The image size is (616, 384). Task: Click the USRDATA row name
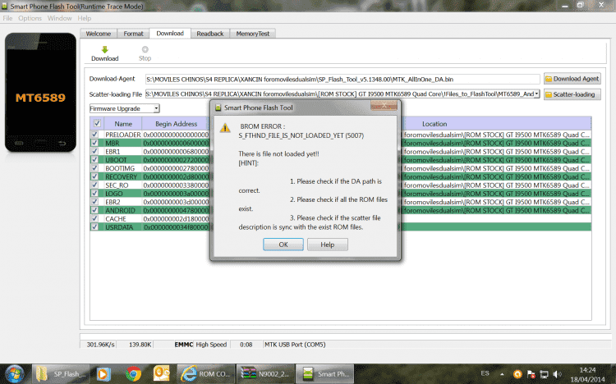119,227
